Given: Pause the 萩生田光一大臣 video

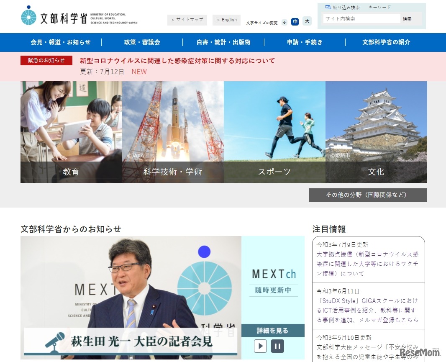Looking at the screenshot, I should coord(277,346).
